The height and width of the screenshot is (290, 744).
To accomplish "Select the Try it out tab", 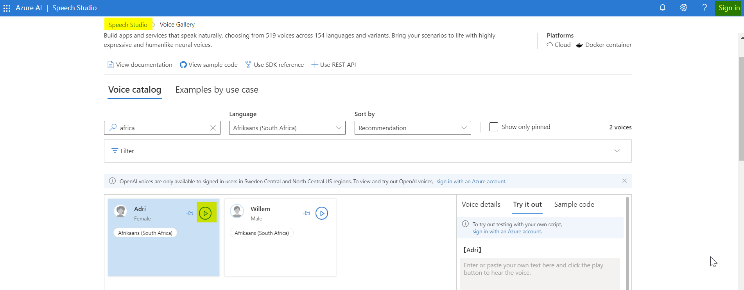I will point(527,204).
